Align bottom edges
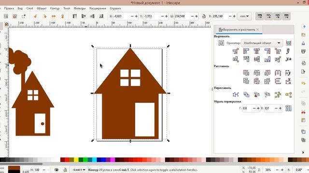Viewport: 309px width, 173px height. coord(267,59)
